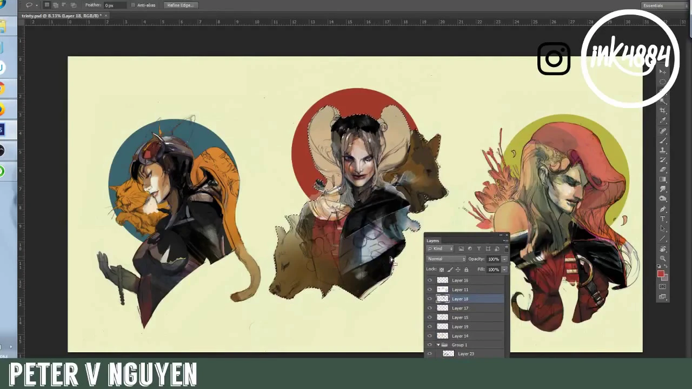This screenshot has height=389, width=692.
Task: Select the Pen tool
Action: tap(663, 209)
